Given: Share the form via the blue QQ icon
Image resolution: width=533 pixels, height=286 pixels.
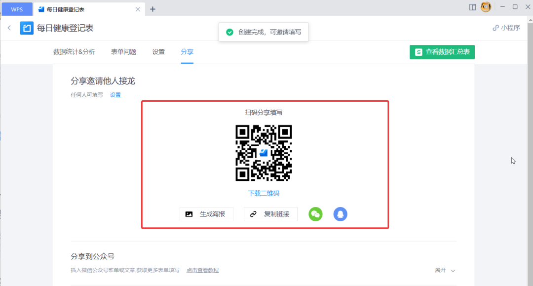Looking at the screenshot, I should coord(340,214).
